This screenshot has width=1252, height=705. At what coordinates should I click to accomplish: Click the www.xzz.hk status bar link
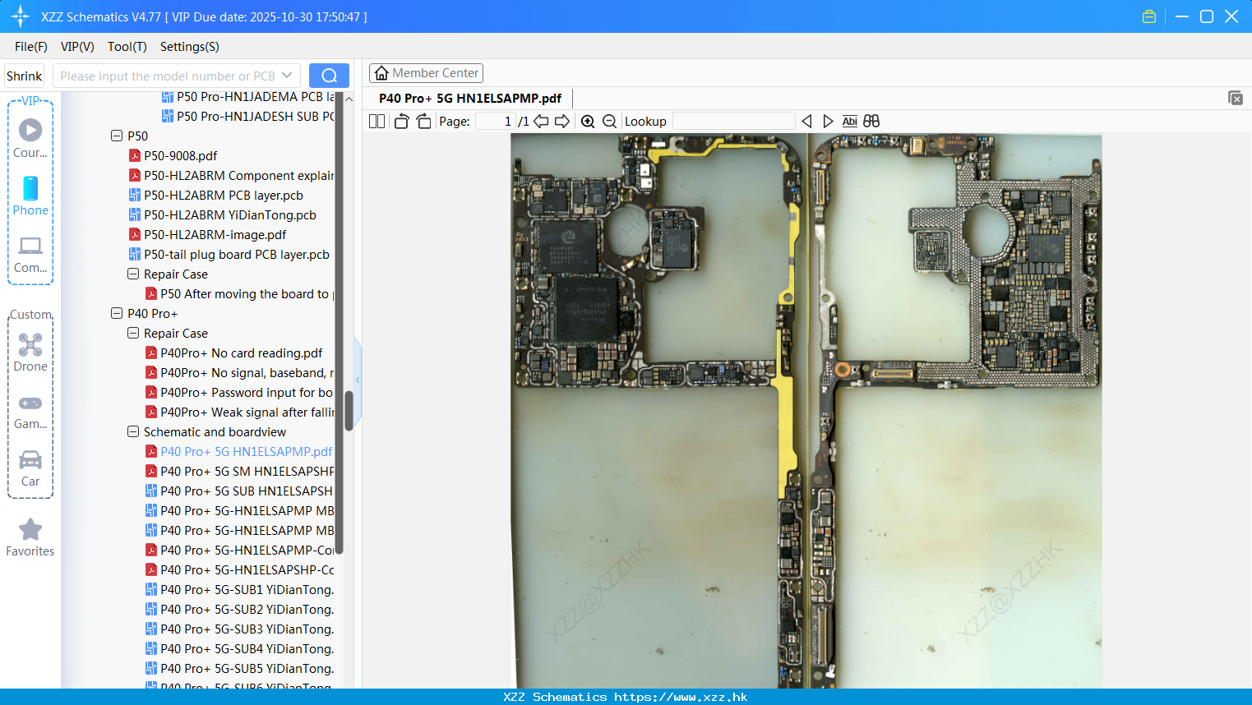click(681, 697)
